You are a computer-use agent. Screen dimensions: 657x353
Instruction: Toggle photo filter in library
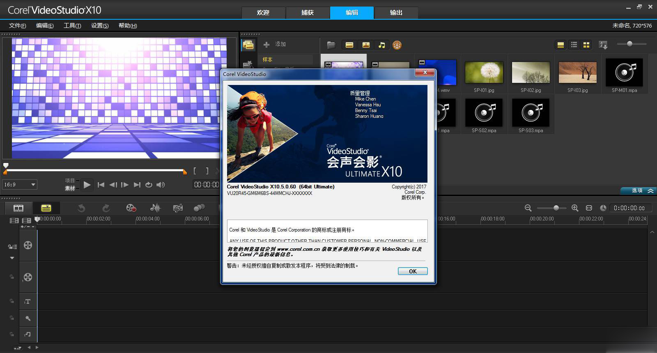[x=366, y=45]
